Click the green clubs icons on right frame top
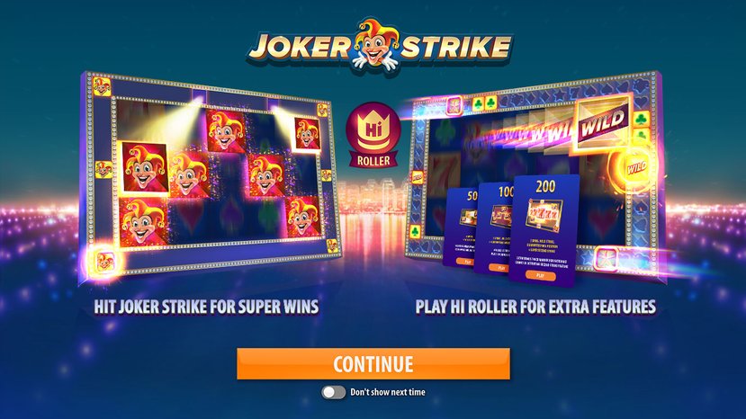Image resolution: width=746 pixels, height=419 pixels. (x=484, y=103)
